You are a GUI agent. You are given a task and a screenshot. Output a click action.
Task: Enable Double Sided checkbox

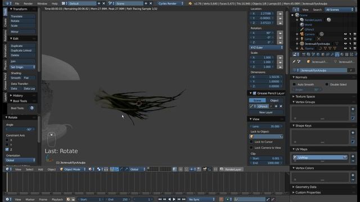click(x=327, y=84)
